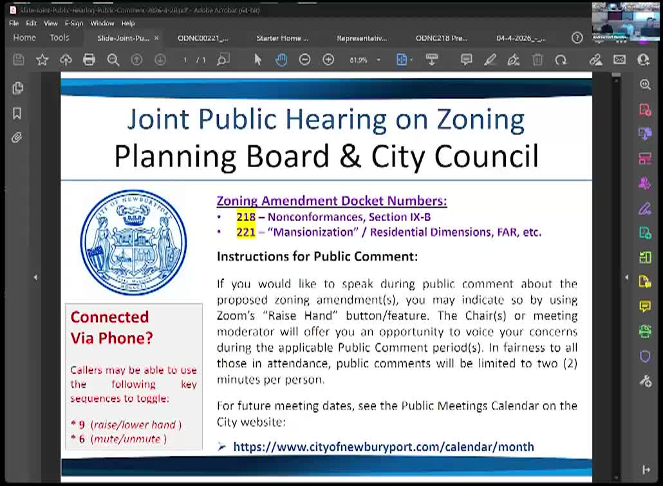Viewport: 663px width, 486px height.
Task: Switch to the Tools tab
Action: [x=60, y=37]
